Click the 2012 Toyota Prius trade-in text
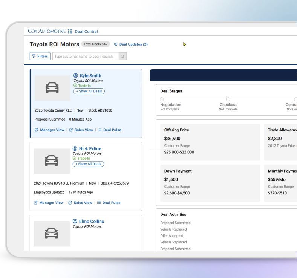Viewport: 297px width, 278px height. click(x=282, y=146)
